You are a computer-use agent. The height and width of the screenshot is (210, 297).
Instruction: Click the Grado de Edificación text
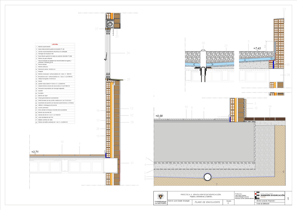(263, 204)
